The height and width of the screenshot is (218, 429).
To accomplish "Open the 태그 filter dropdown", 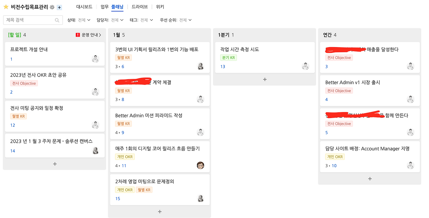I will coord(141,20).
